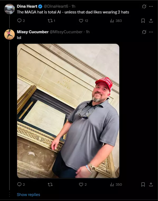Image resolution: width=158 pixels, height=201 pixels.
Task: Open @MissyCucumber handle link
Action: tap(66, 32)
